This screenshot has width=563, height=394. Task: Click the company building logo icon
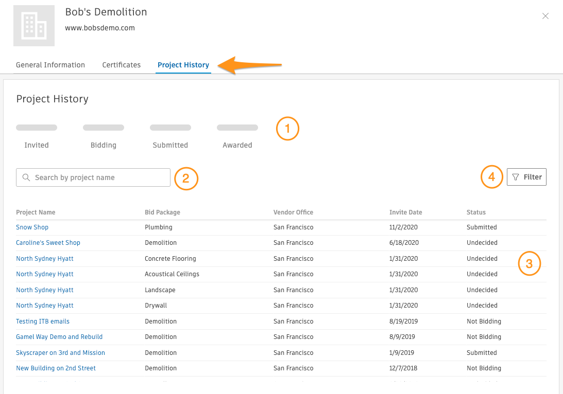(34, 26)
